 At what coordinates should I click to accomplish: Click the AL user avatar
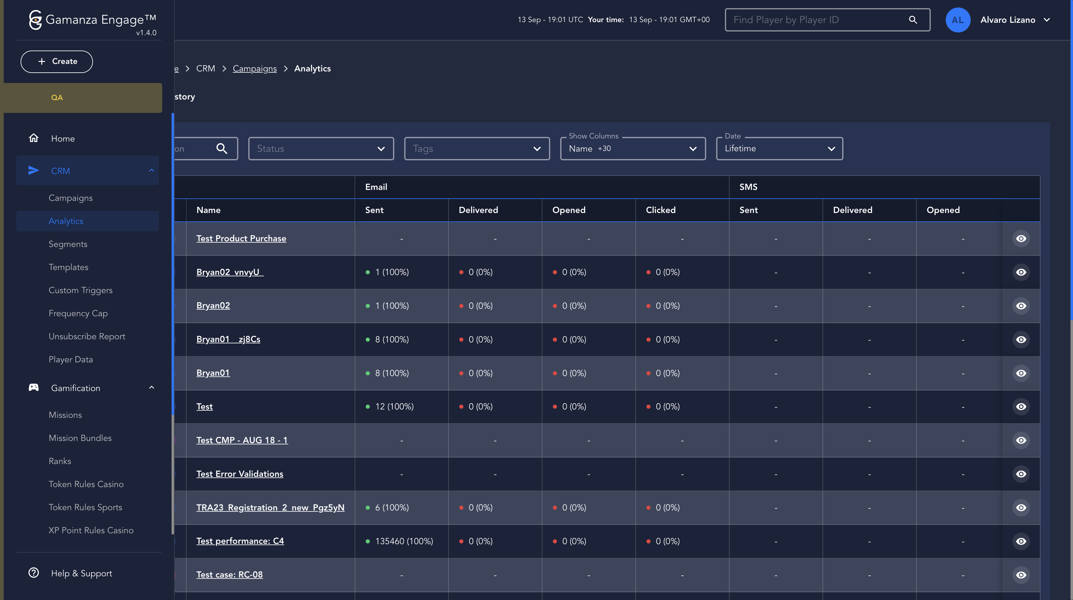tap(958, 20)
